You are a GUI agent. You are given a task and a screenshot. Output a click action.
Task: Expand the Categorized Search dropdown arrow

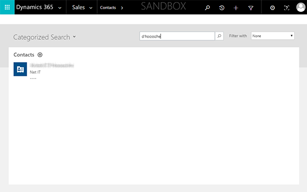tap(74, 37)
